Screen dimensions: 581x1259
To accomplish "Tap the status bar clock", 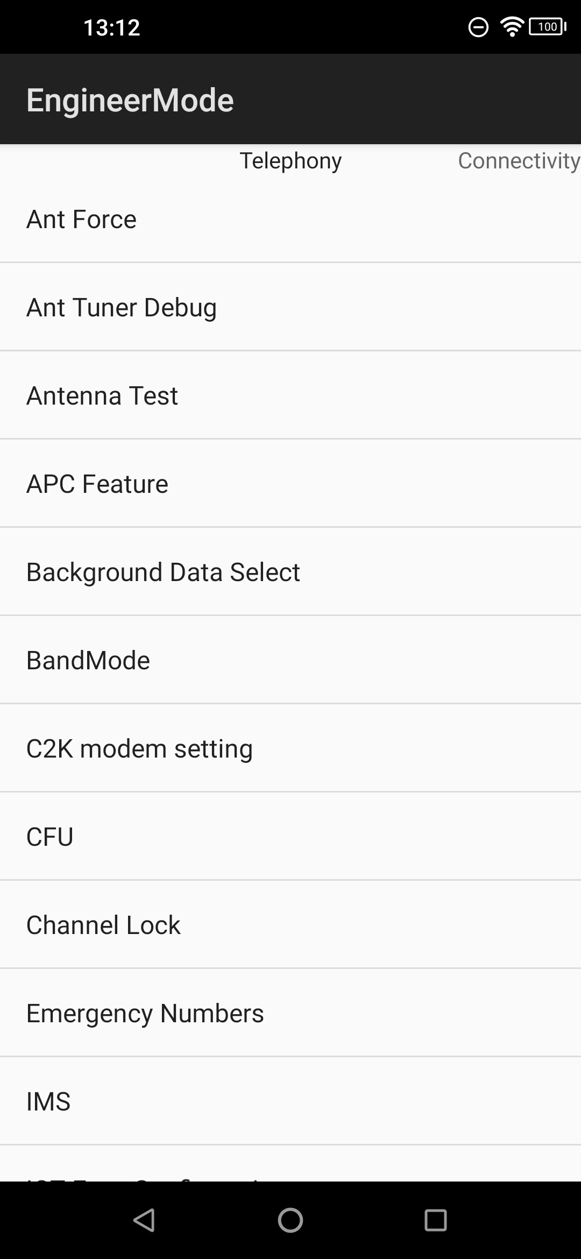I will coord(112,27).
